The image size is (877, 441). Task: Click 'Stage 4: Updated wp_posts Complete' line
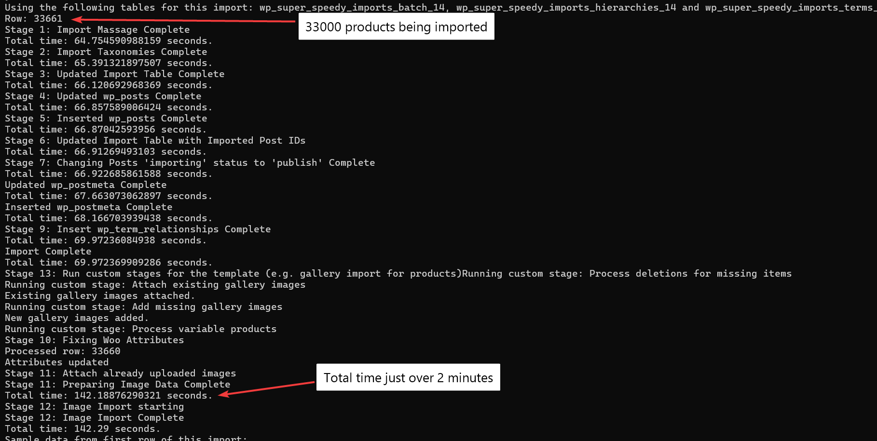[103, 96]
